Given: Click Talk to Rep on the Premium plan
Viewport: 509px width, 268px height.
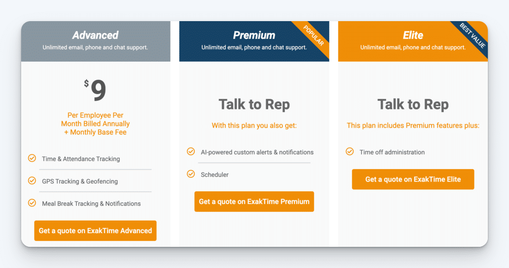Looking at the screenshot, I should click(x=254, y=104).
